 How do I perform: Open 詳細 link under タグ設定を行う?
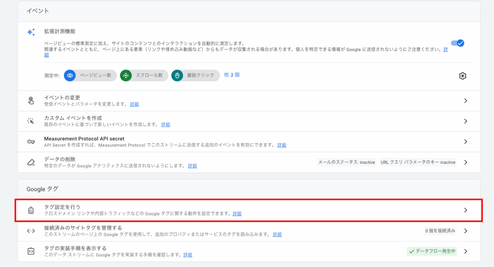pos(237,214)
